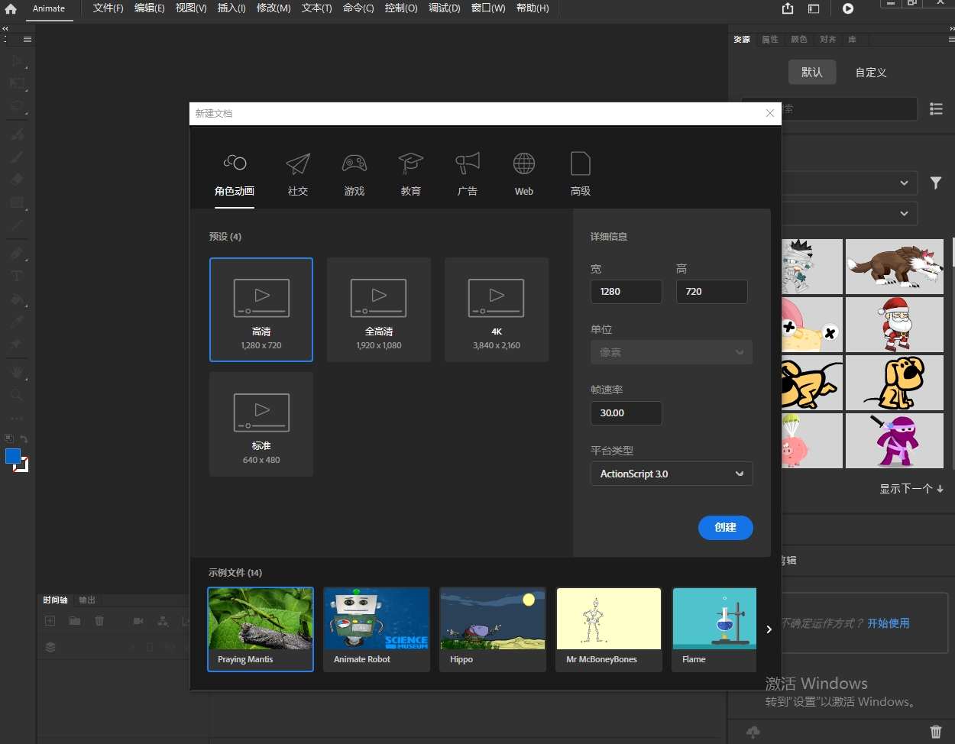This screenshot has width=955, height=744.
Task: Switch assets to 自定义 mode
Action: pyautogui.click(x=870, y=73)
